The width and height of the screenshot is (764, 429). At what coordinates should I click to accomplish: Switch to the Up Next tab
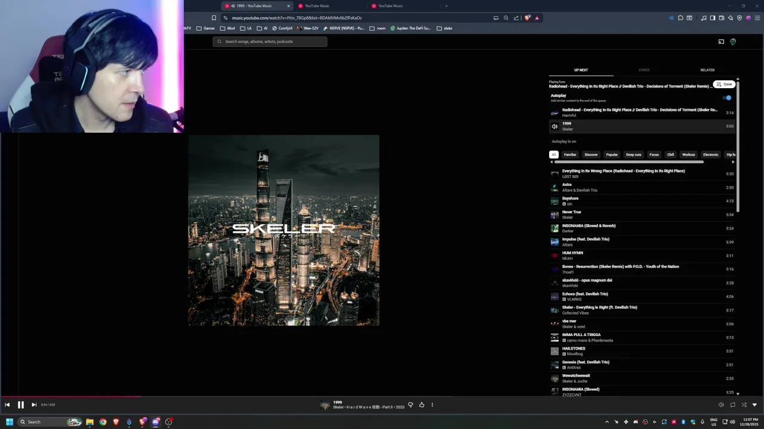coord(581,70)
